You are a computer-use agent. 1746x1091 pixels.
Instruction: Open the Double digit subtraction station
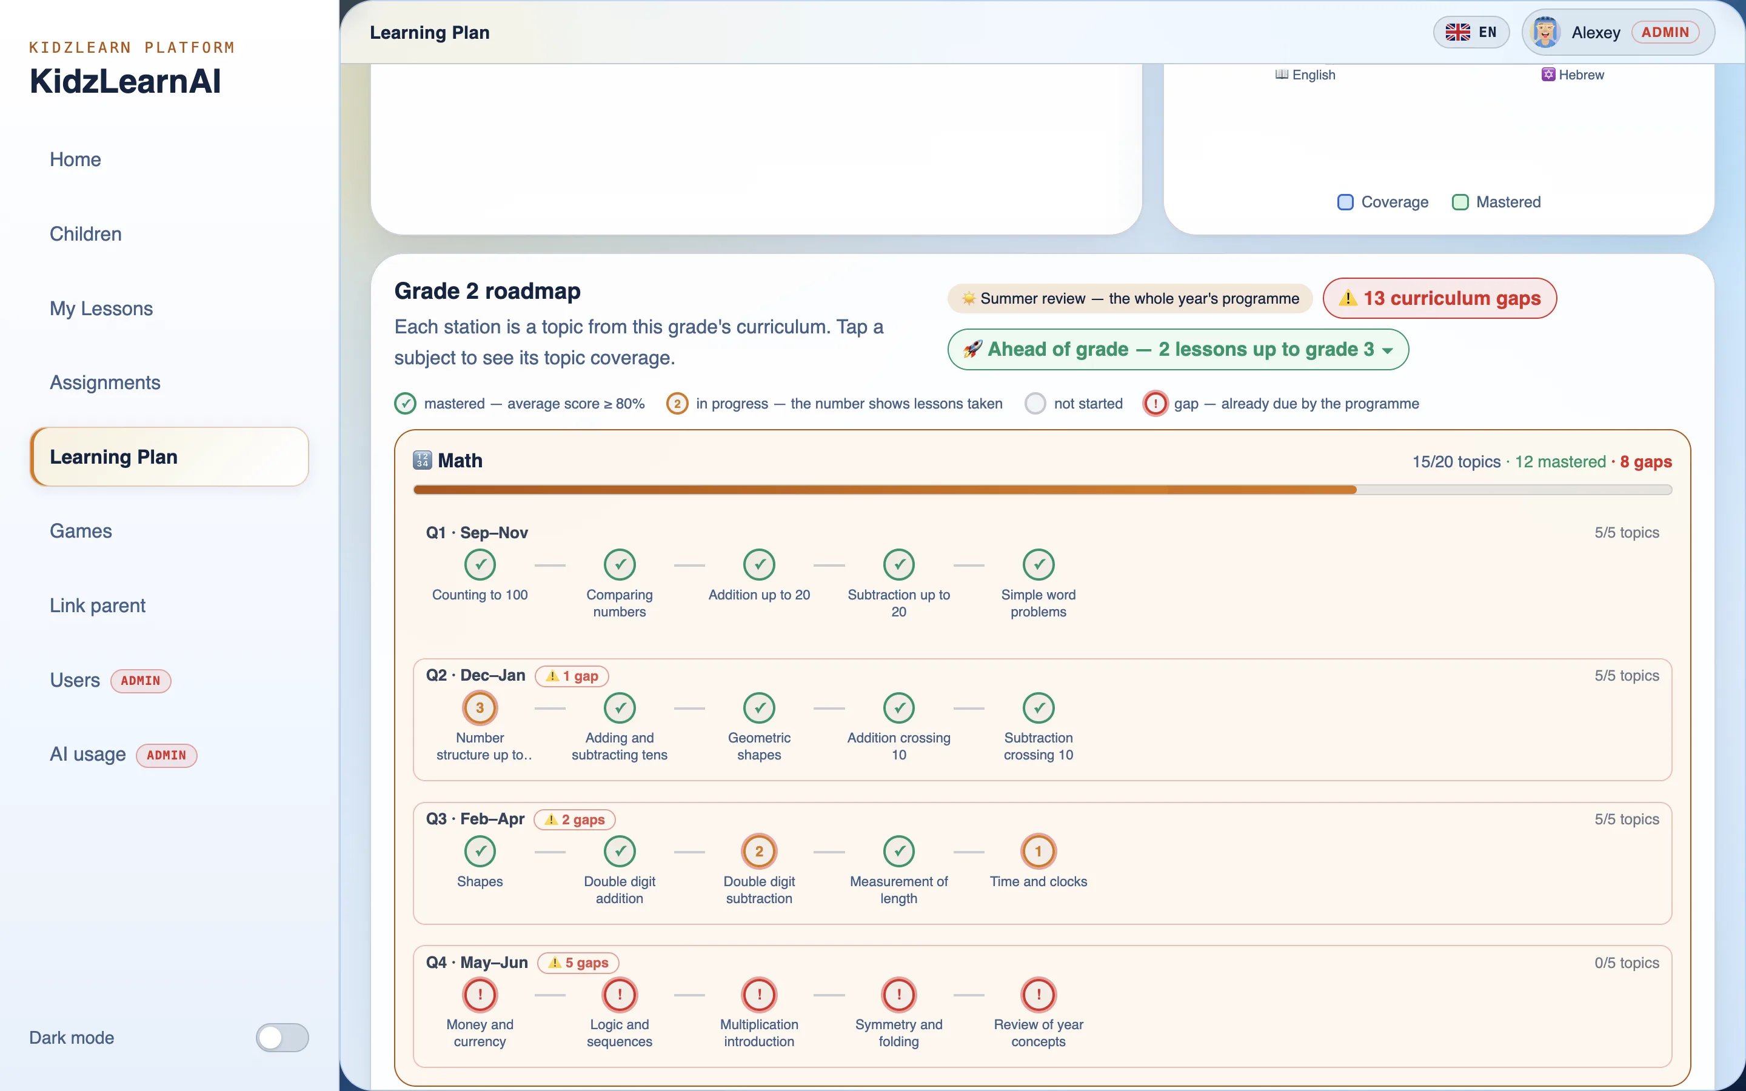coord(759,852)
